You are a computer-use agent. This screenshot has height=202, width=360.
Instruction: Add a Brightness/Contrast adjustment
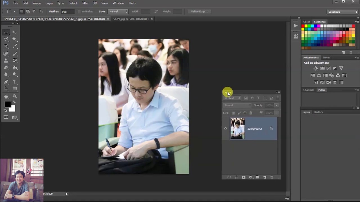pyautogui.click(x=316, y=68)
